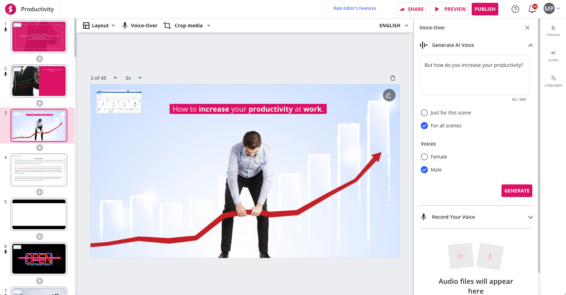Open Languages in right sidebar
566x295 pixels.
coord(553,81)
